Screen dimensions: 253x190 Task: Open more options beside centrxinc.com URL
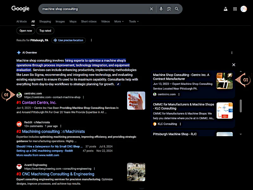[x=84, y=97]
